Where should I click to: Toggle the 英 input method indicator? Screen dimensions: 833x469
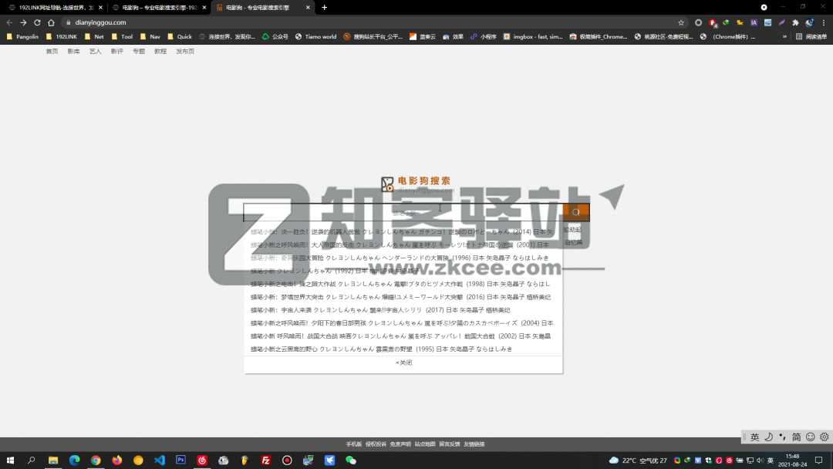pyautogui.click(x=754, y=437)
